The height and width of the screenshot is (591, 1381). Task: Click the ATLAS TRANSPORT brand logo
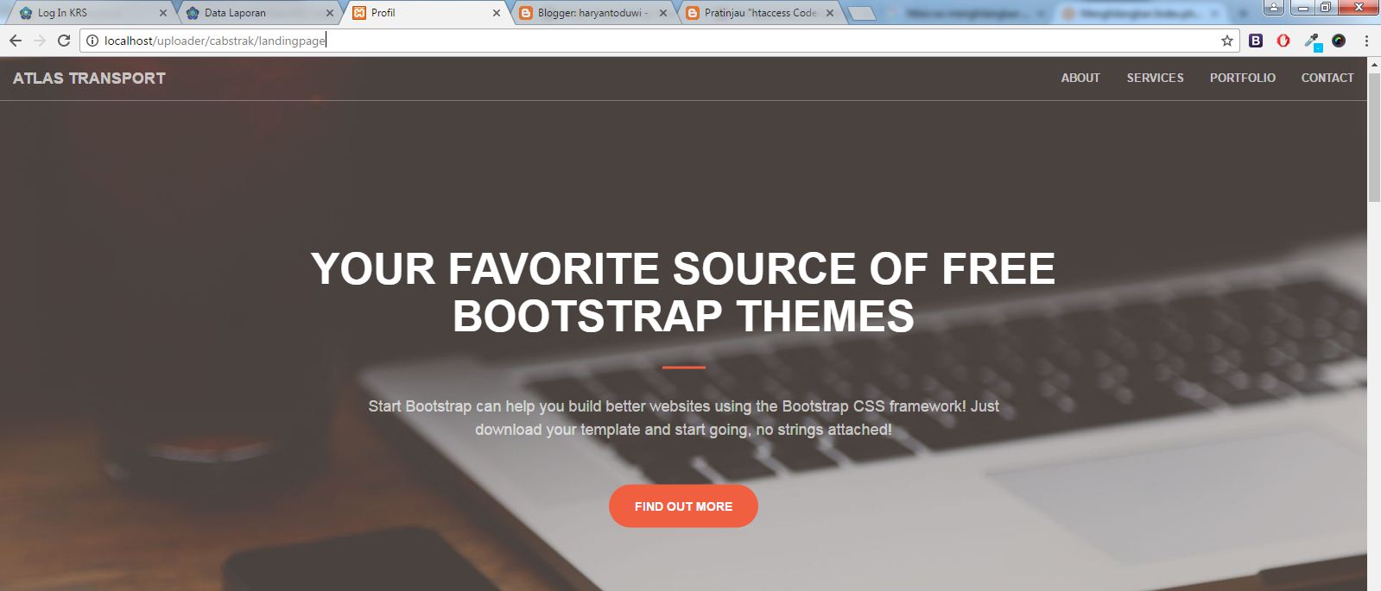click(89, 78)
